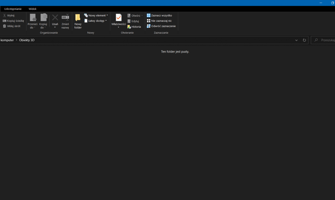Expand the Łatwy dostęp dropdown
335x200 pixels.
click(95, 21)
